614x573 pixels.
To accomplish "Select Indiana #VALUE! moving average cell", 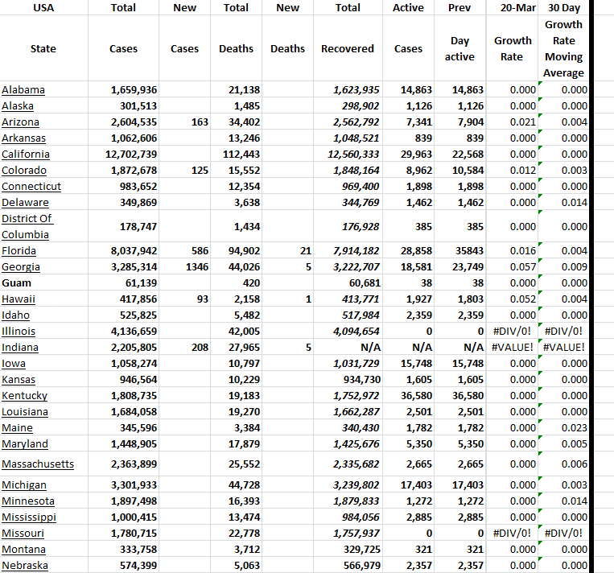I will click(x=563, y=348).
